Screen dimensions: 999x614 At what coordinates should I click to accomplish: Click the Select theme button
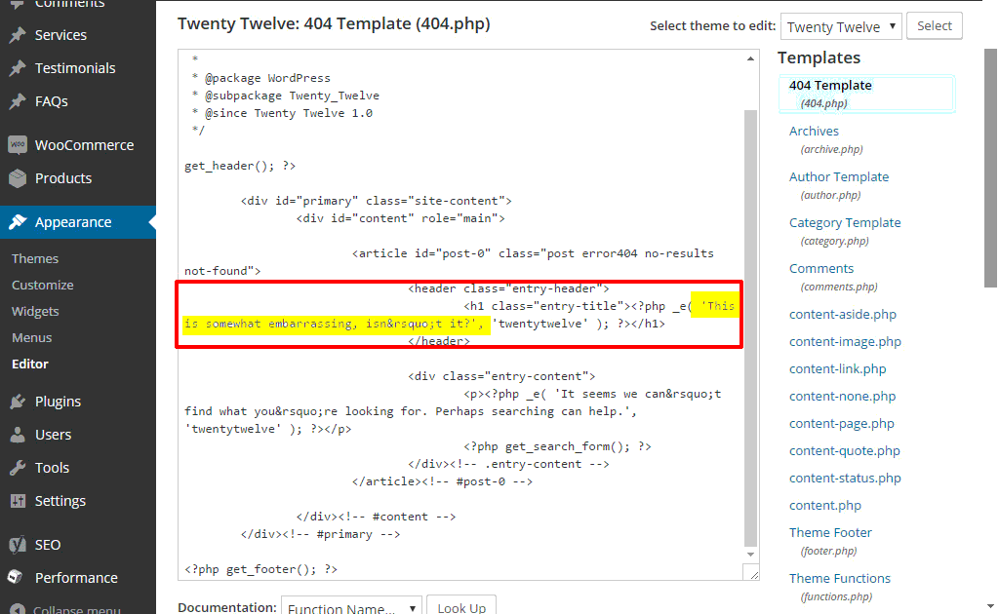(x=934, y=26)
